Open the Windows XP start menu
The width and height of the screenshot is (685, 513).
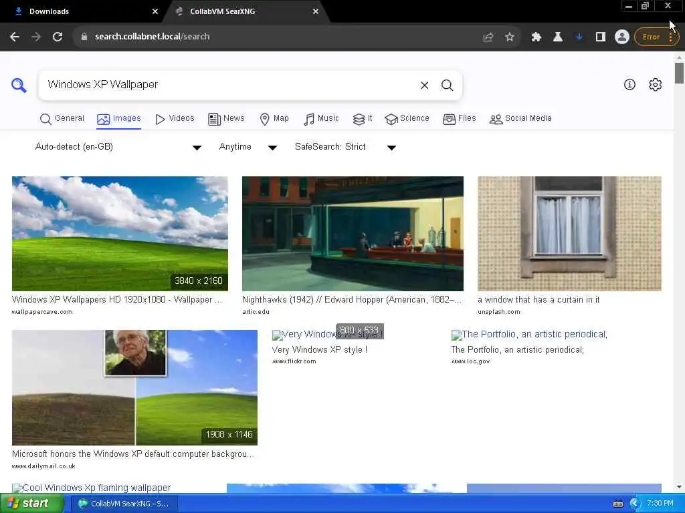point(32,504)
